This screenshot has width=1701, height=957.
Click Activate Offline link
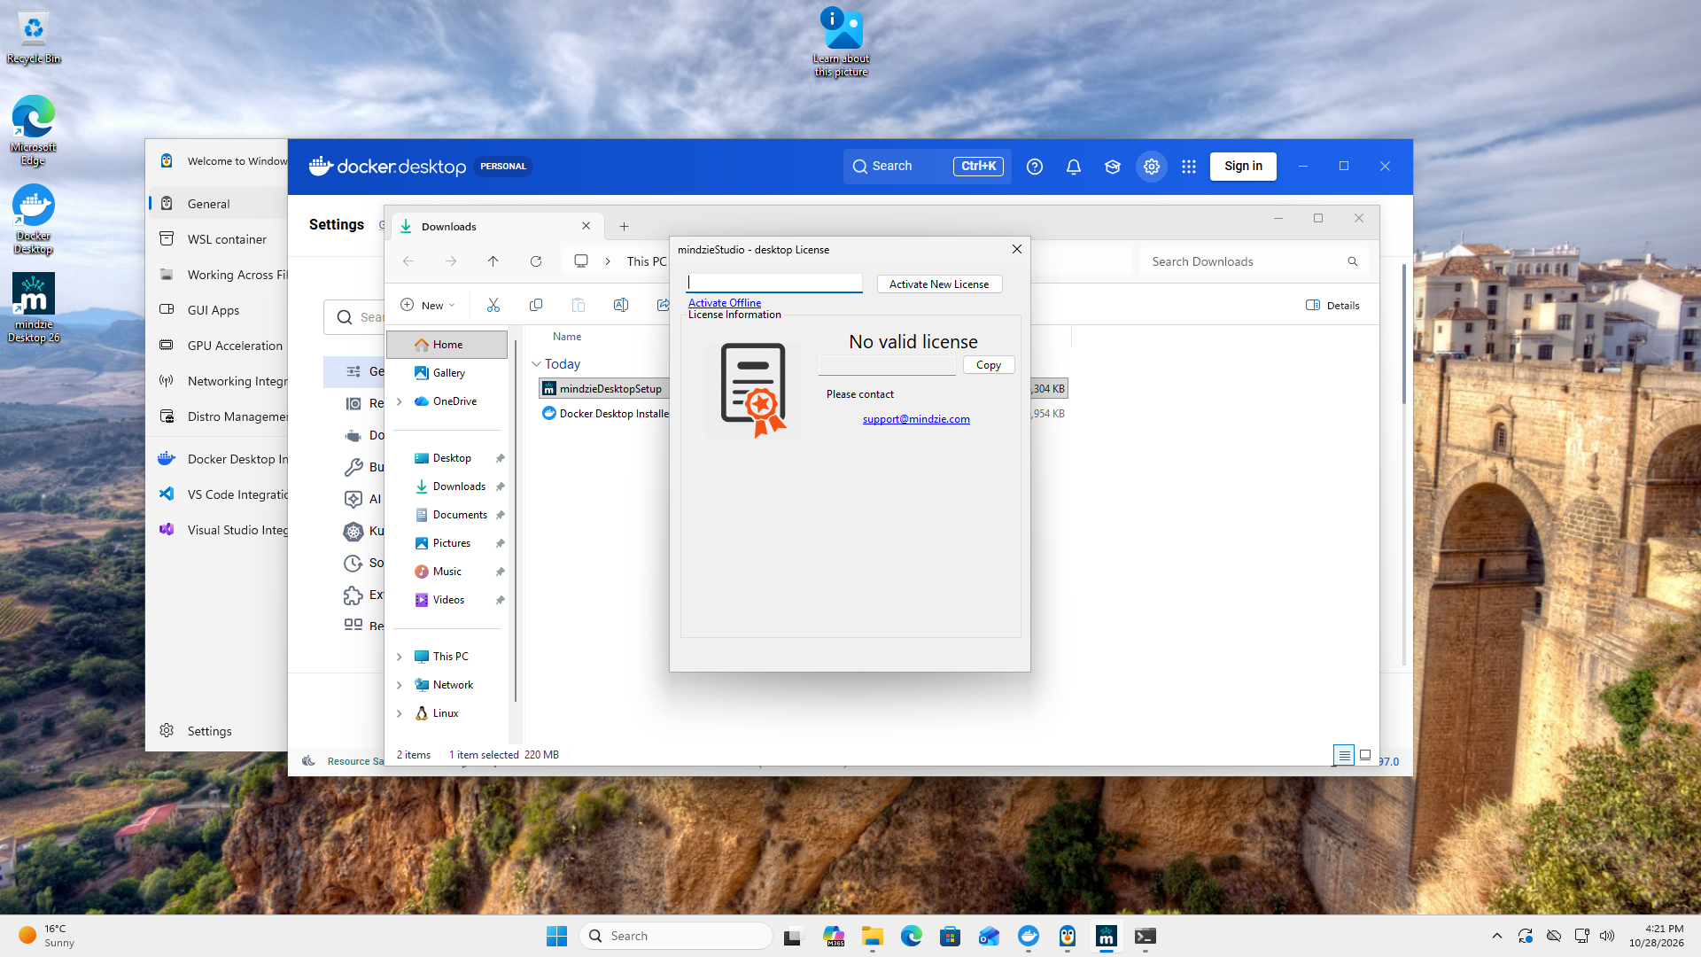(724, 303)
